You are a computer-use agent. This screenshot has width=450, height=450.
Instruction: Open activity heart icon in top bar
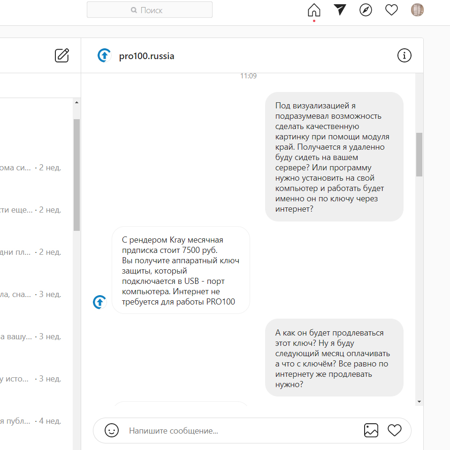391,10
